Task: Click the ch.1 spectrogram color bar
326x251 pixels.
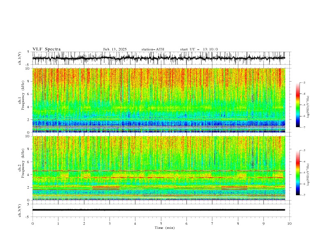Action: [298, 105]
